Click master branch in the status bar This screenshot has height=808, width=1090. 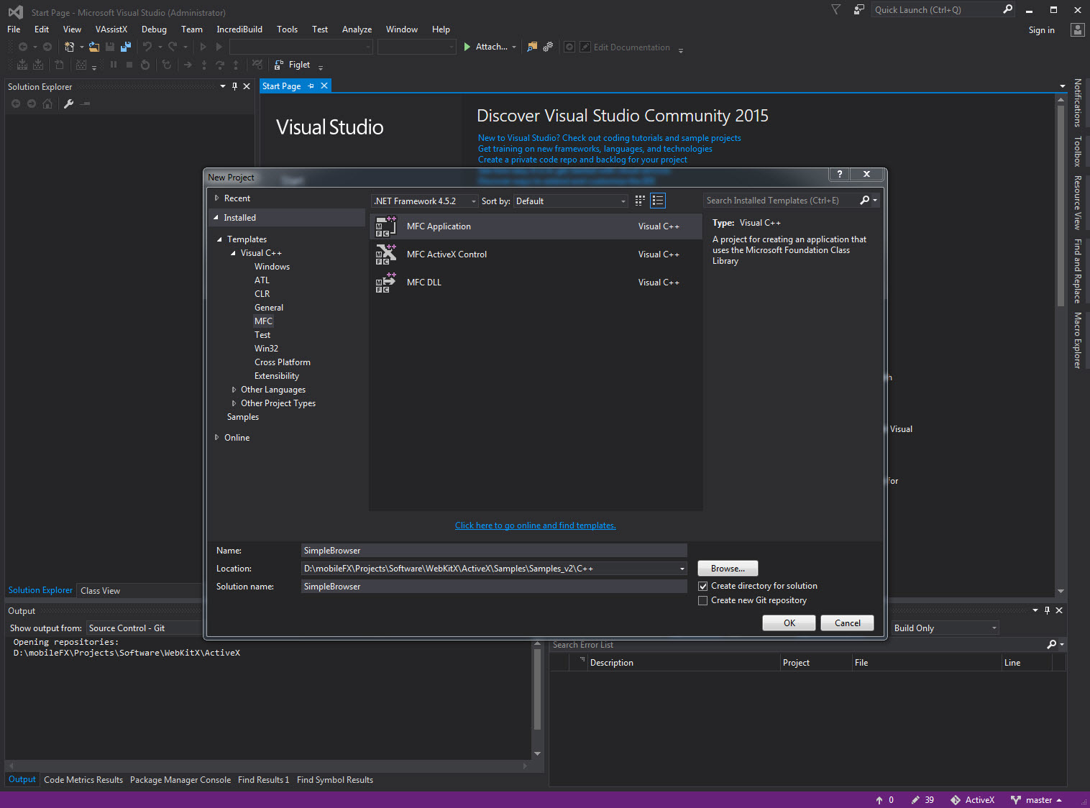1039,799
